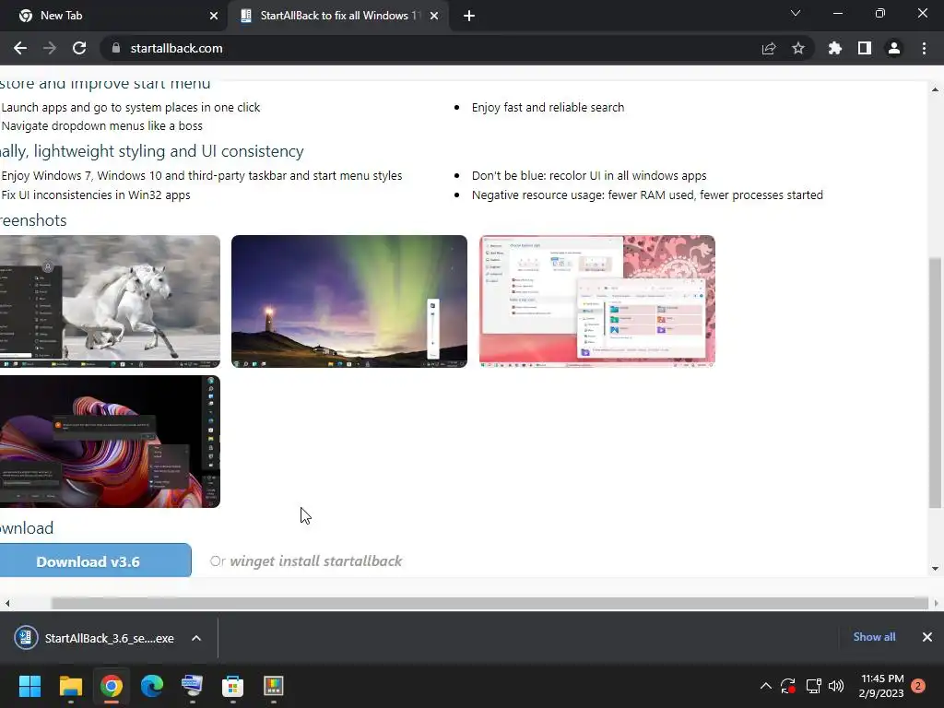Toggle Chrome side panel icon
This screenshot has height=708, width=944.
click(x=865, y=48)
